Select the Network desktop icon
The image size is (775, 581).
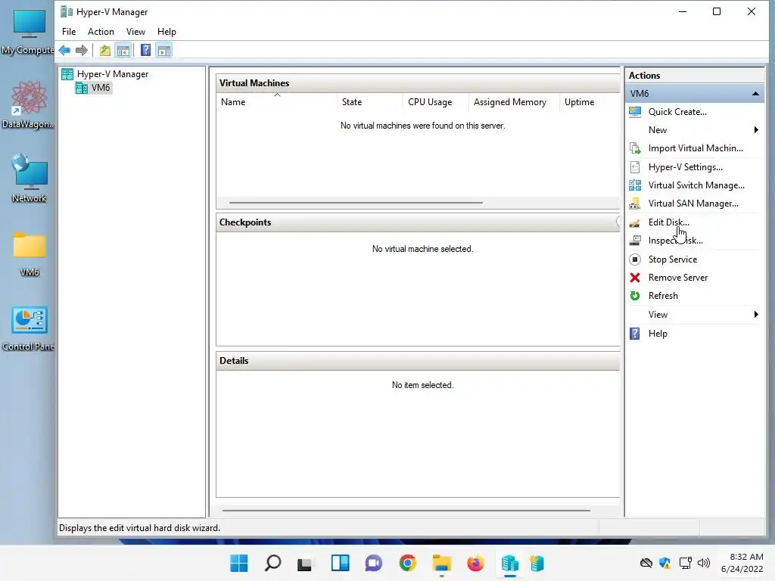30,179
